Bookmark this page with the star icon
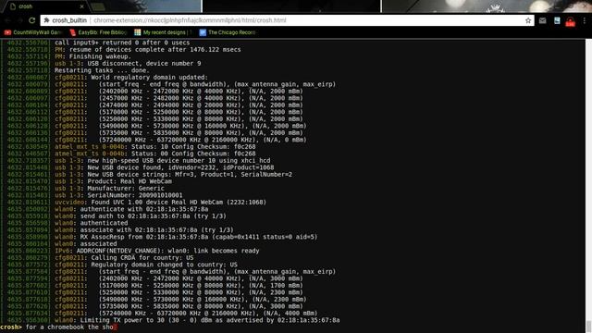 pyautogui.click(x=528, y=20)
